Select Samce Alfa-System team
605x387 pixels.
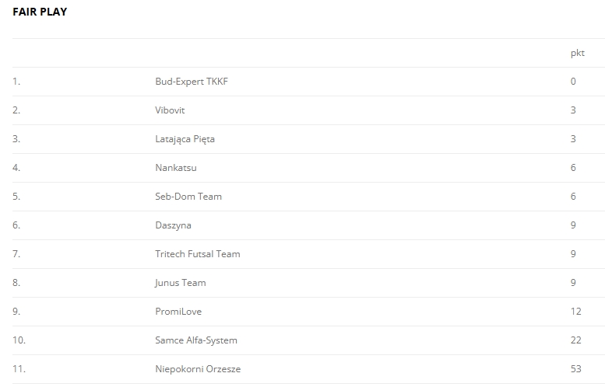(x=196, y=340)
